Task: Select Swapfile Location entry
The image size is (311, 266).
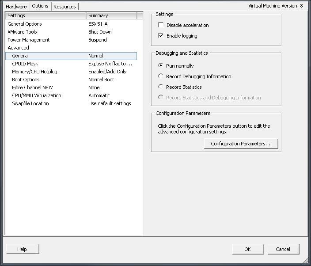Action: [x=71, y=103]
